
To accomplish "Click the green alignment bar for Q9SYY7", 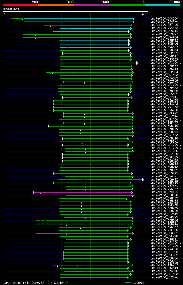I will pyautogui.click(x=77, y=34).
